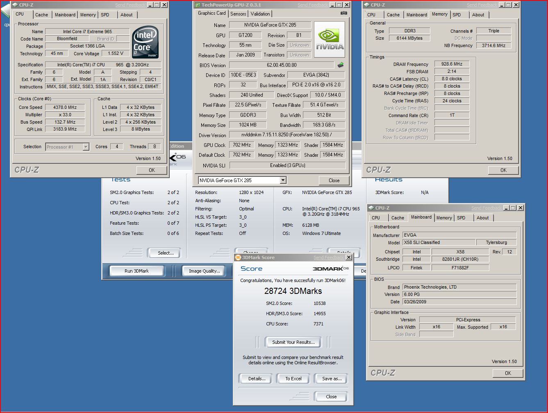
Task: Click Send Feedback link in 3DMark Score title
Action: pyautogui.click(x=329, y=257)
